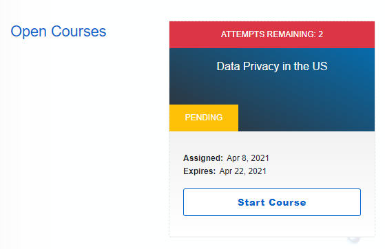Click the dark blue area right of PENDING
The height and width of the screenshot is (249, 385).
(x=306, y=118)
